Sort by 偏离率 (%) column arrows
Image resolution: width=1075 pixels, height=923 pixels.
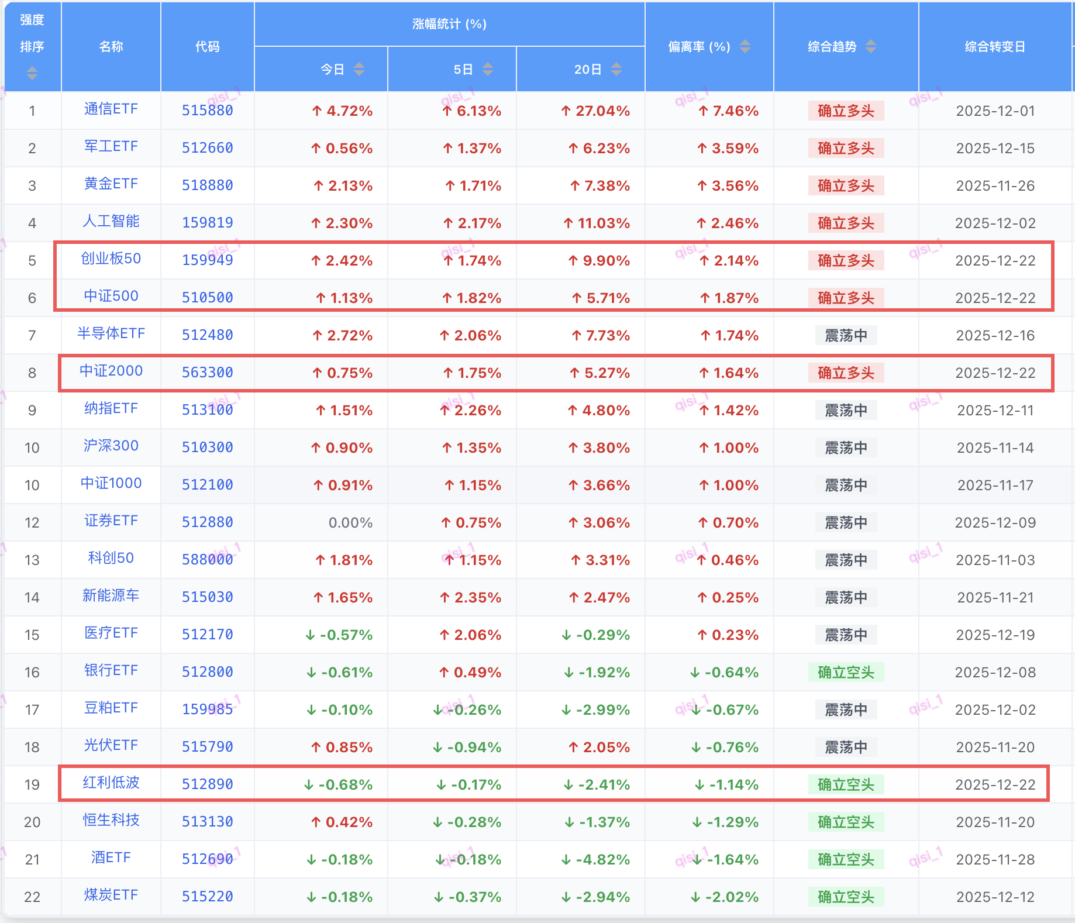[x=745, y=47]
